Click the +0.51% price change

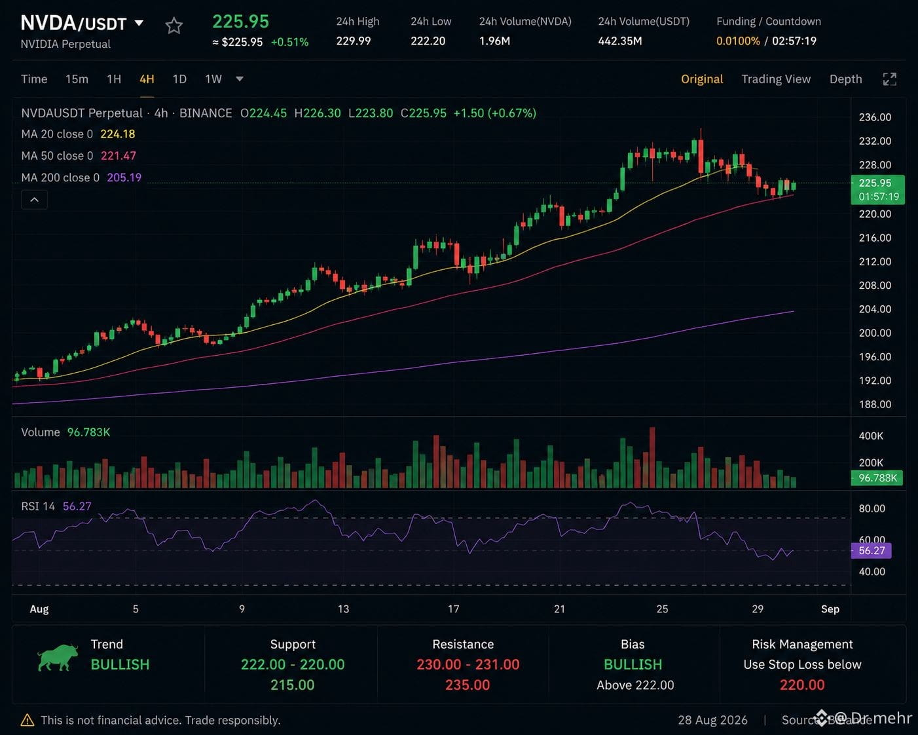point(289,42)
